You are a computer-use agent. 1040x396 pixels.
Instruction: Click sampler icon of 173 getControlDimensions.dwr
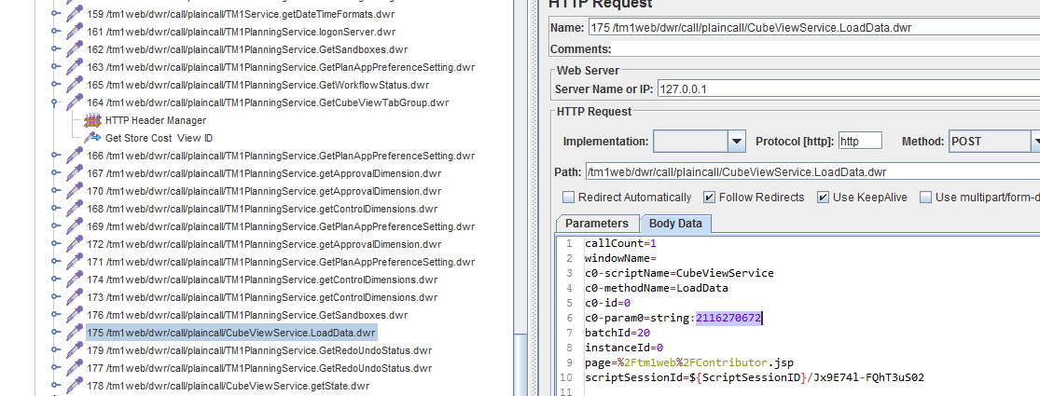[75, 297]
